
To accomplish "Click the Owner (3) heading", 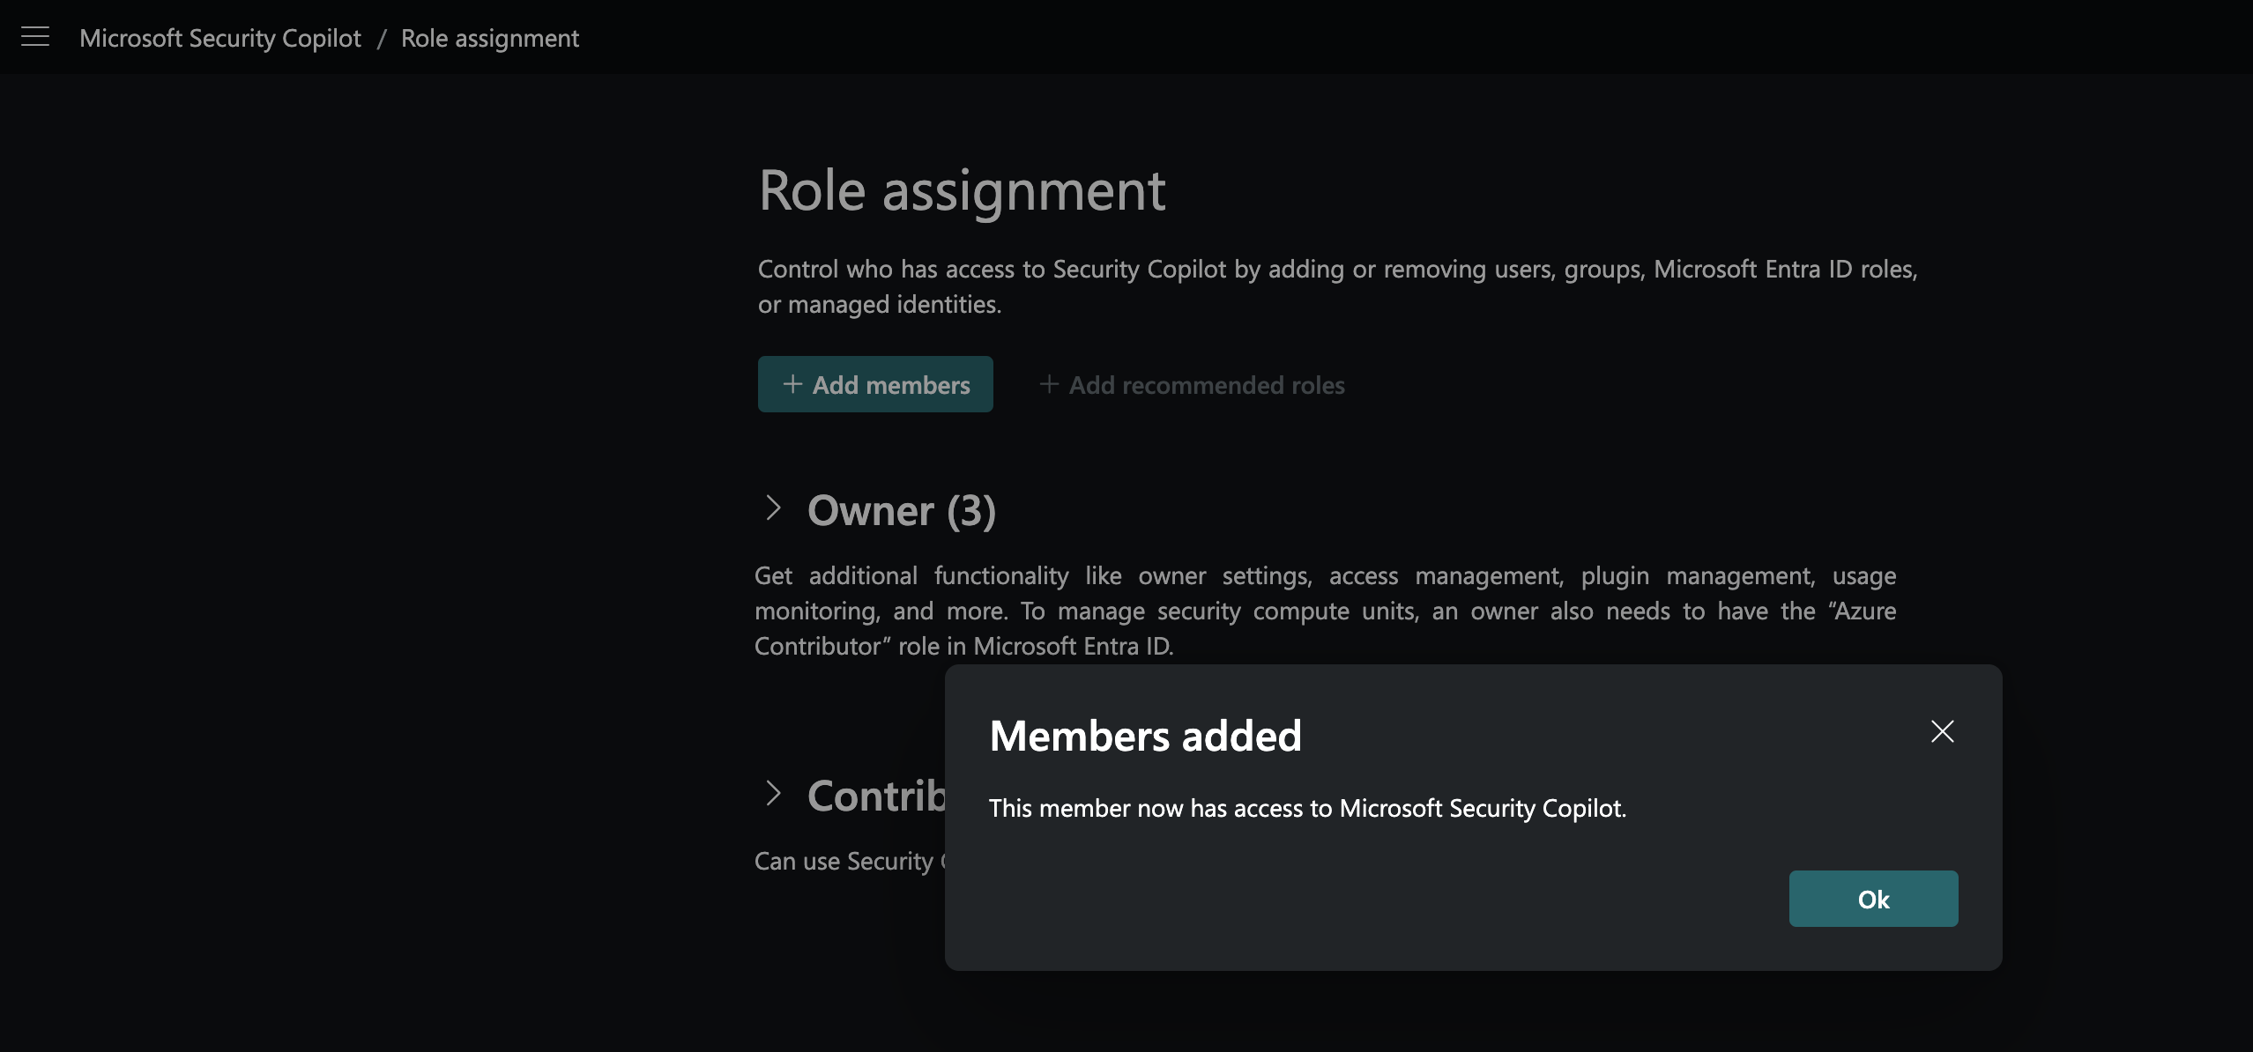I will point(901,510).
